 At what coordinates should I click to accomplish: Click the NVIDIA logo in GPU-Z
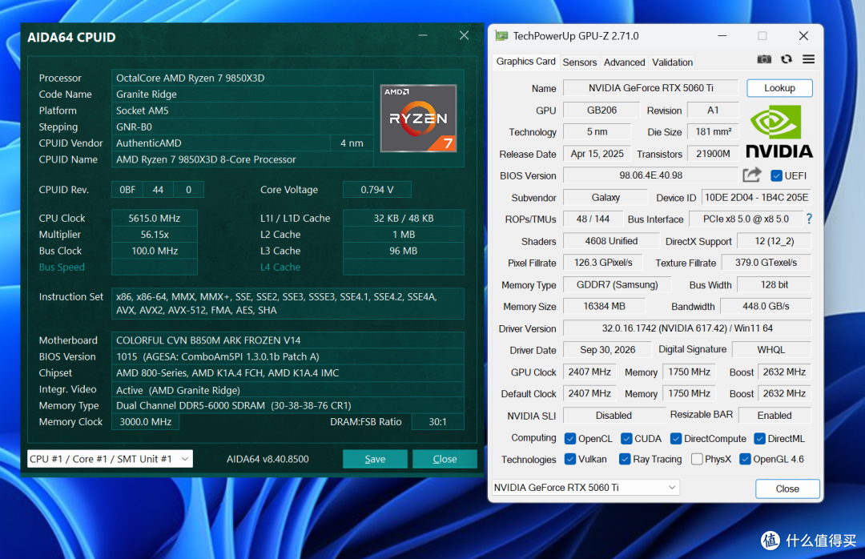click(x=779, y=132)
